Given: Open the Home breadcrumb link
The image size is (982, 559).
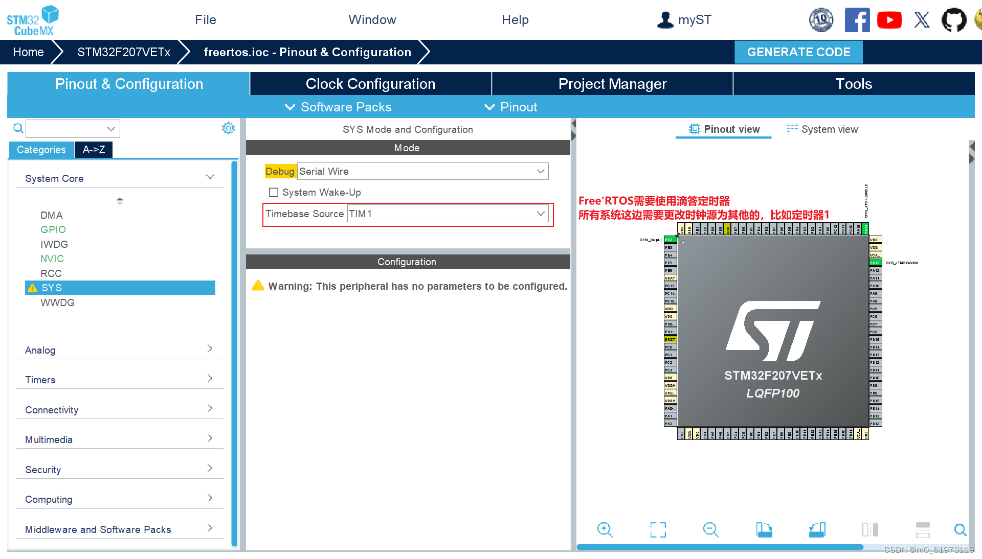Looking at the screenshot, I should pos(28,52).
